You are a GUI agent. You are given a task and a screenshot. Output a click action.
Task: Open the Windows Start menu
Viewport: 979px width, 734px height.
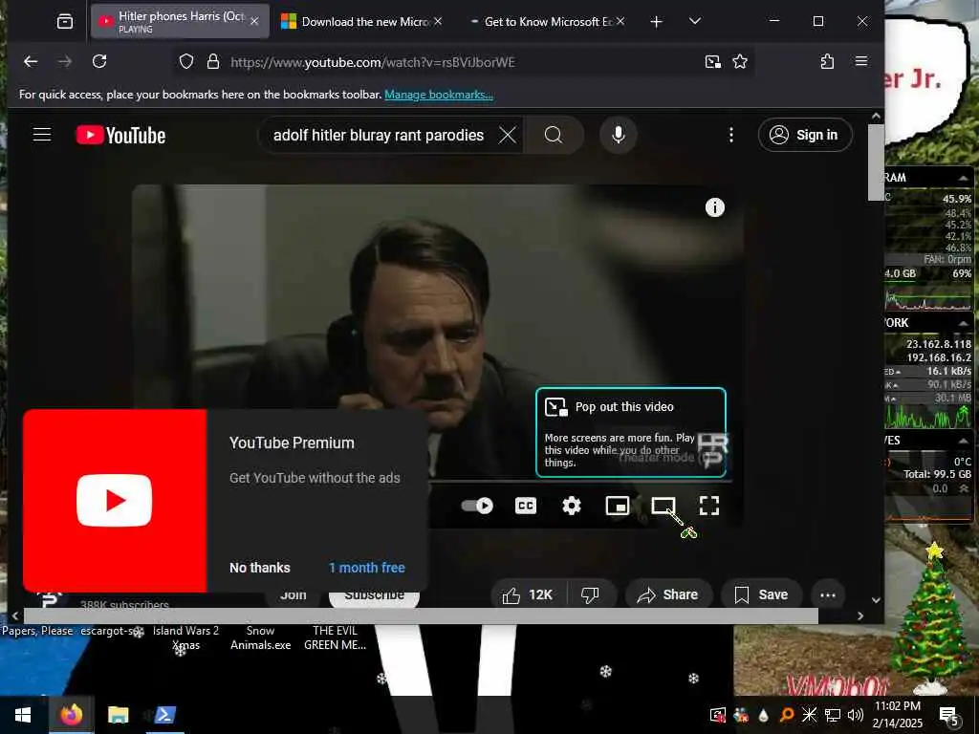23,715
